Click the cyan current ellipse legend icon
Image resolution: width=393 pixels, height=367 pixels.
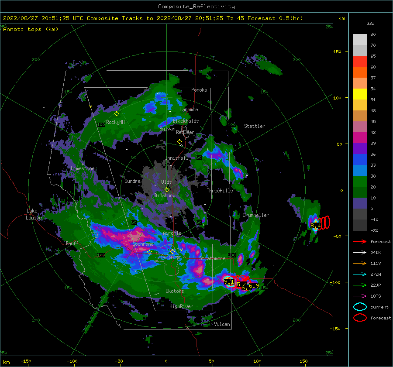click(x=360, y=307)
